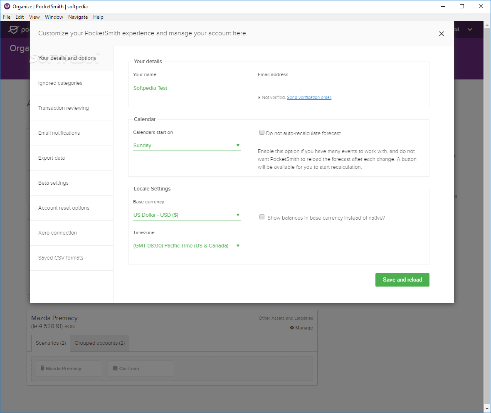Click the vertical scrollbar up arrow
The image size is (491, 413).
coord(487,25)
